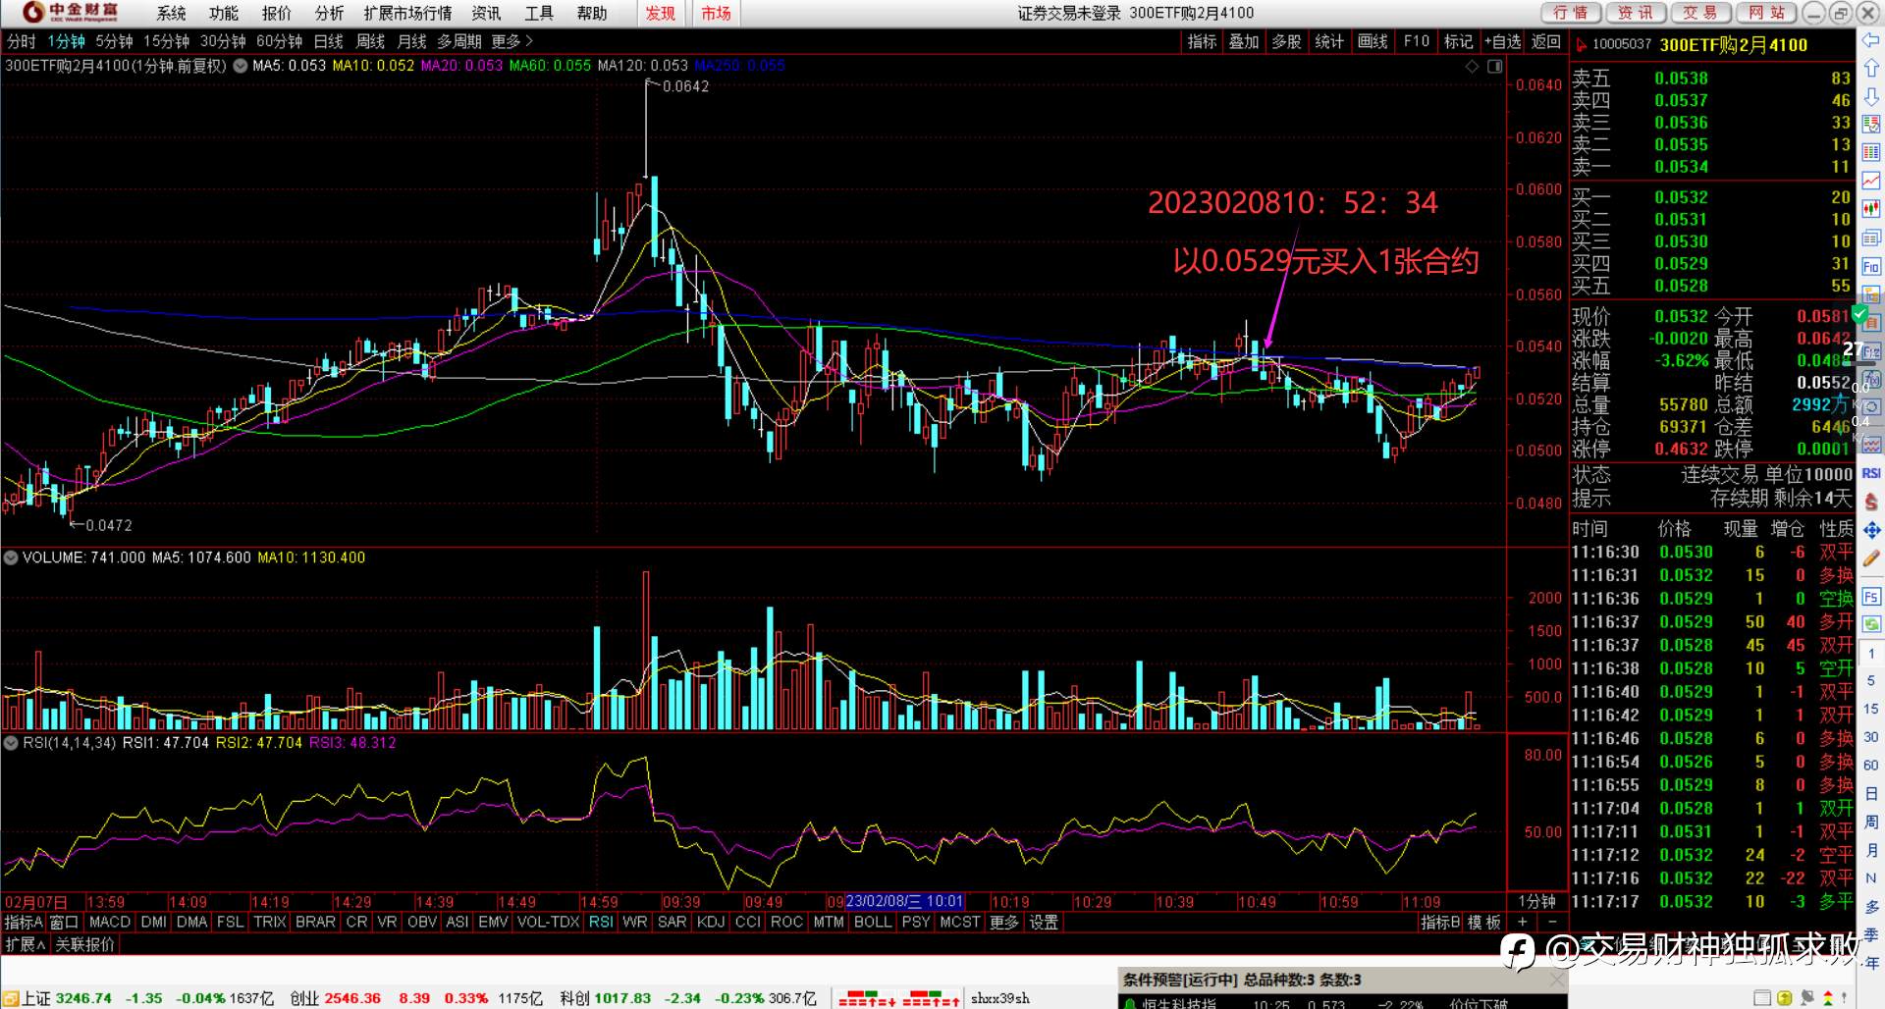Select the 5分钟 chart period
This screenshot has height=1009, width=1885.
coord(114,41)
